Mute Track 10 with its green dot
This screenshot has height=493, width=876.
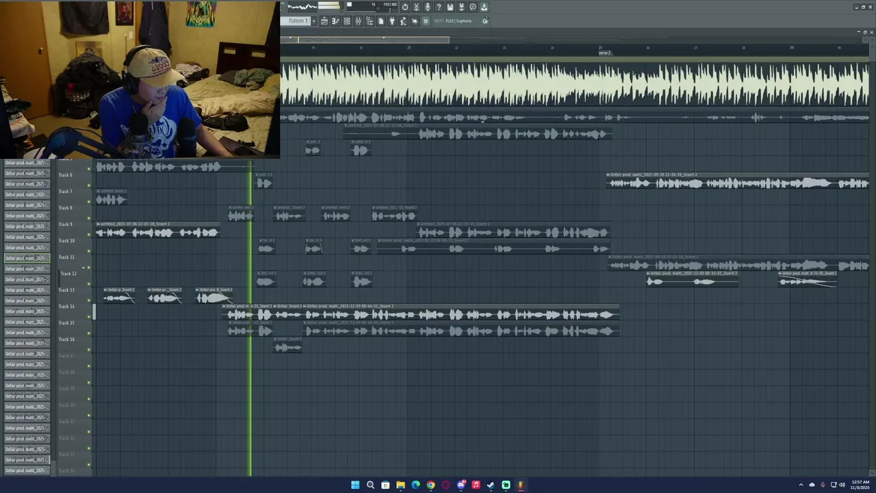(89, 251)
